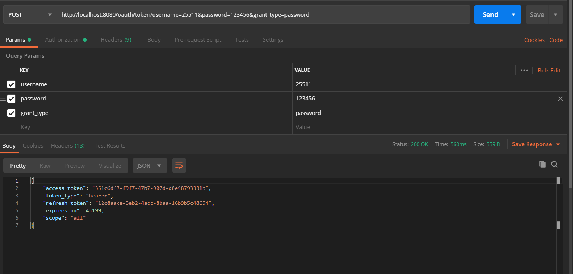Click the empty Value input field
The width and height of the screenshot is (573, 274).
click(x=430, y=127)
